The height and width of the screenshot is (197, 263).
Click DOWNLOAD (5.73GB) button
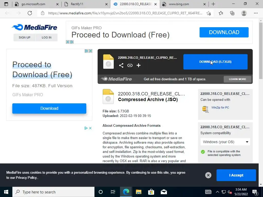pos(215,62)
